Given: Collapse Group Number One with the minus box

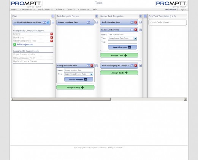Looking at the screenshot, I should tap(97, 22).
